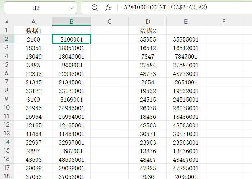Select column A header

pyautogui.click(x=33, y=22)
